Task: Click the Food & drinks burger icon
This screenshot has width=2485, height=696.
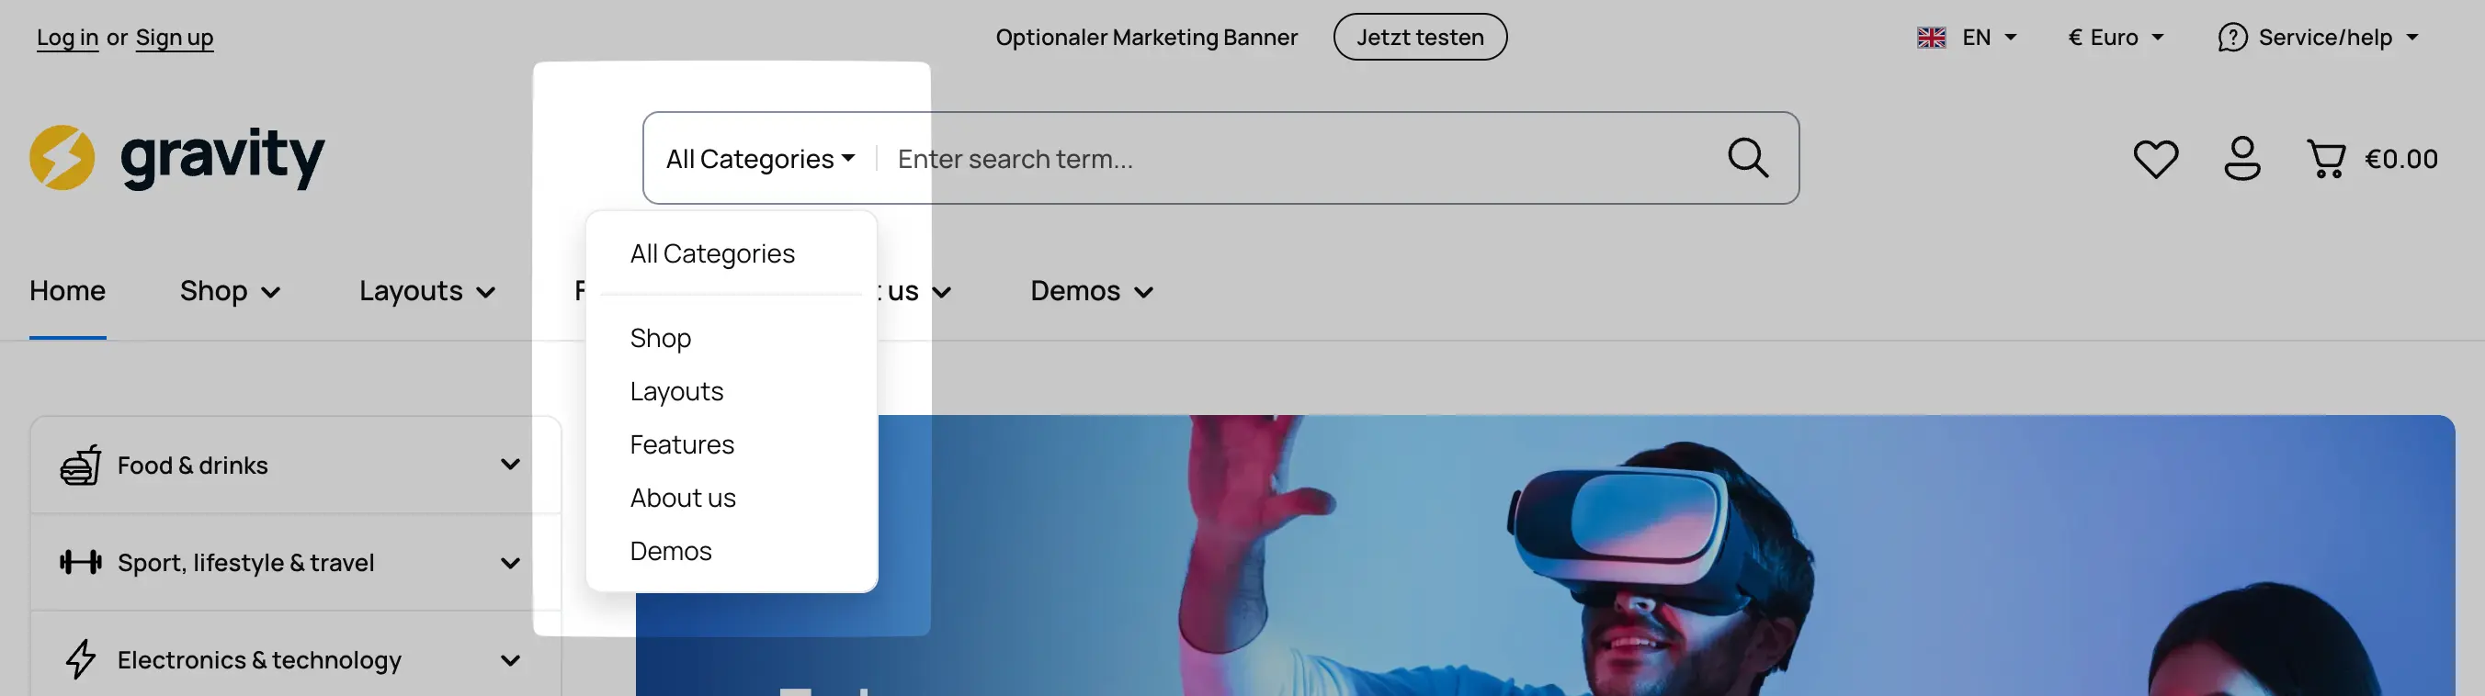Action: tap(81, 466)
